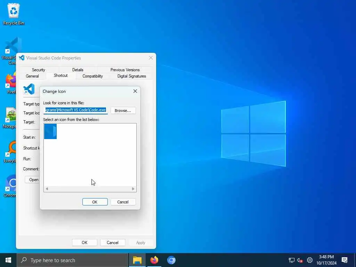Open the taskbar clock and date
This screenshot has height=267, width=356.
coord(326,260)
